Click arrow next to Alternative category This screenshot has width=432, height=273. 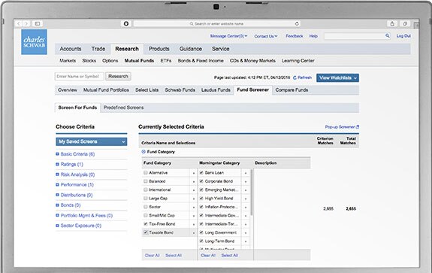[193, 173]
